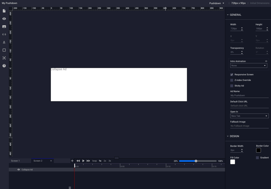Preview intro animation eye icon
The height and width of the screenshot is (189, 271).
click(x=266, y=61)
